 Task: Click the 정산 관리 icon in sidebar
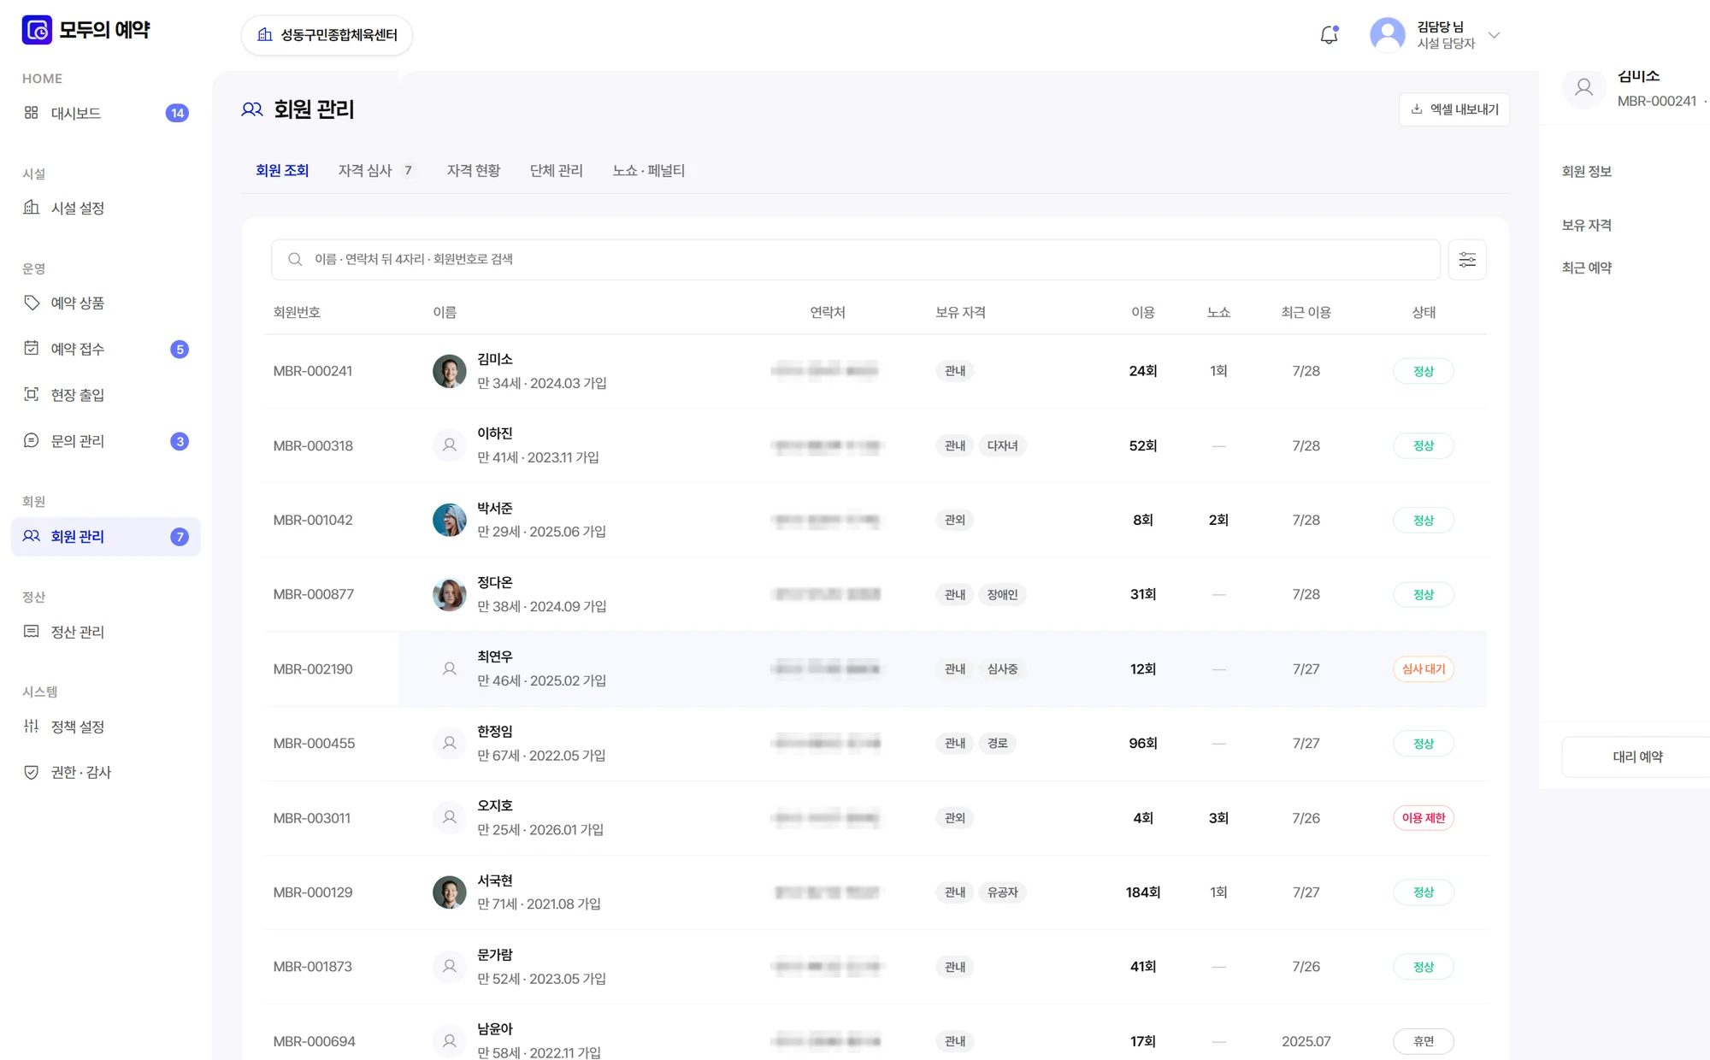coord(32,632)
